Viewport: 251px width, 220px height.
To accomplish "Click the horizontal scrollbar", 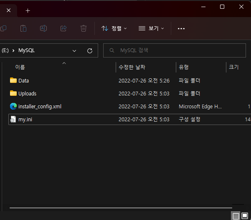I will [x=121, y=208].
